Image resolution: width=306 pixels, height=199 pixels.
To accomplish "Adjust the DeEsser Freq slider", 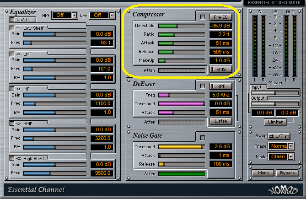I will [x=182, y=95].
